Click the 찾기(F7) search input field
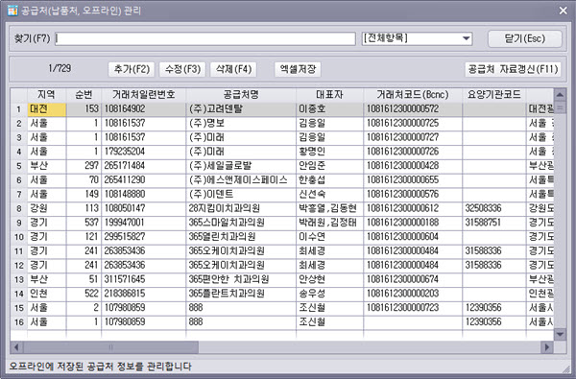 pyautogui.click(x=205, y=38)
